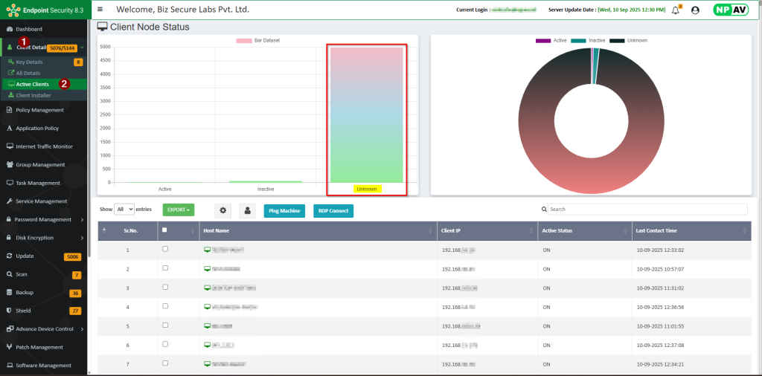Click the RDP Connect button
The height and width of the screenshot is (376, 762).
click(x=333, y=210)
